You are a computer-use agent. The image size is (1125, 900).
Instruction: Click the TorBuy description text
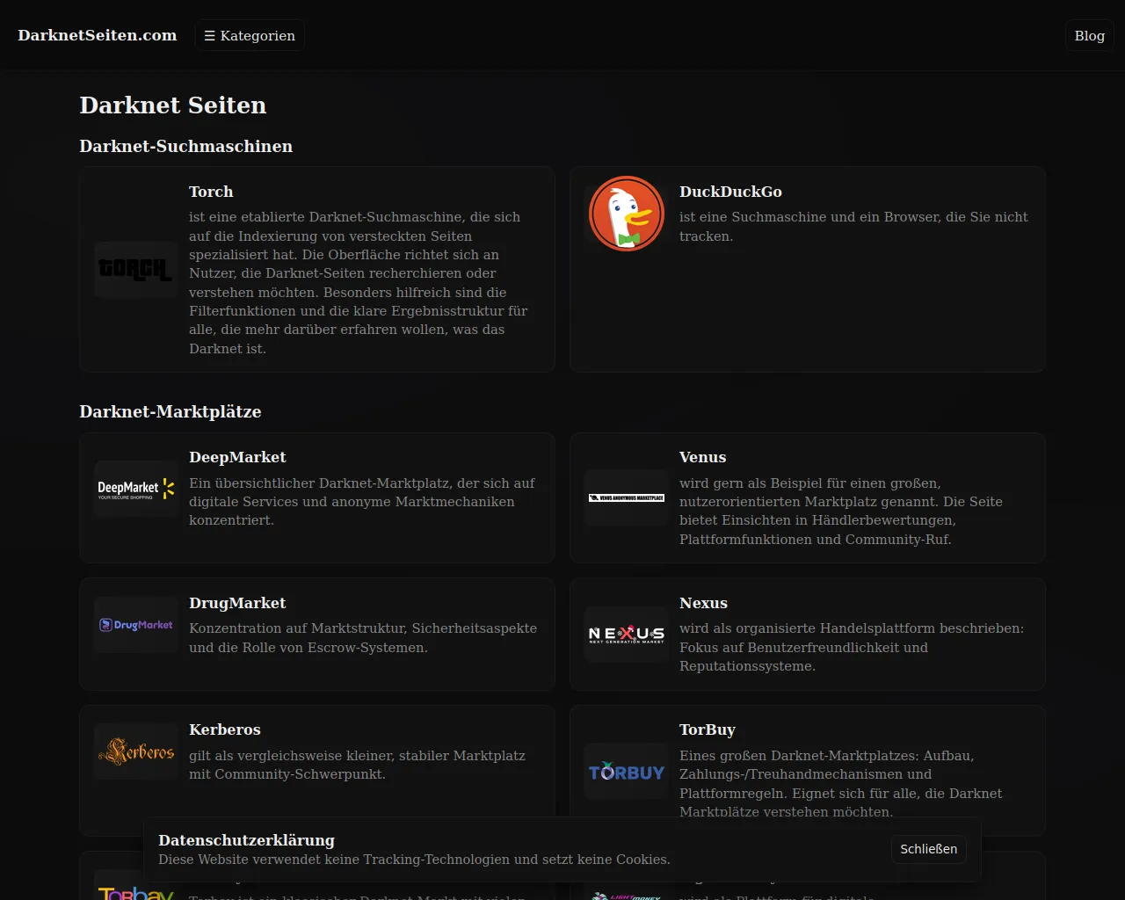click(841, 784)
